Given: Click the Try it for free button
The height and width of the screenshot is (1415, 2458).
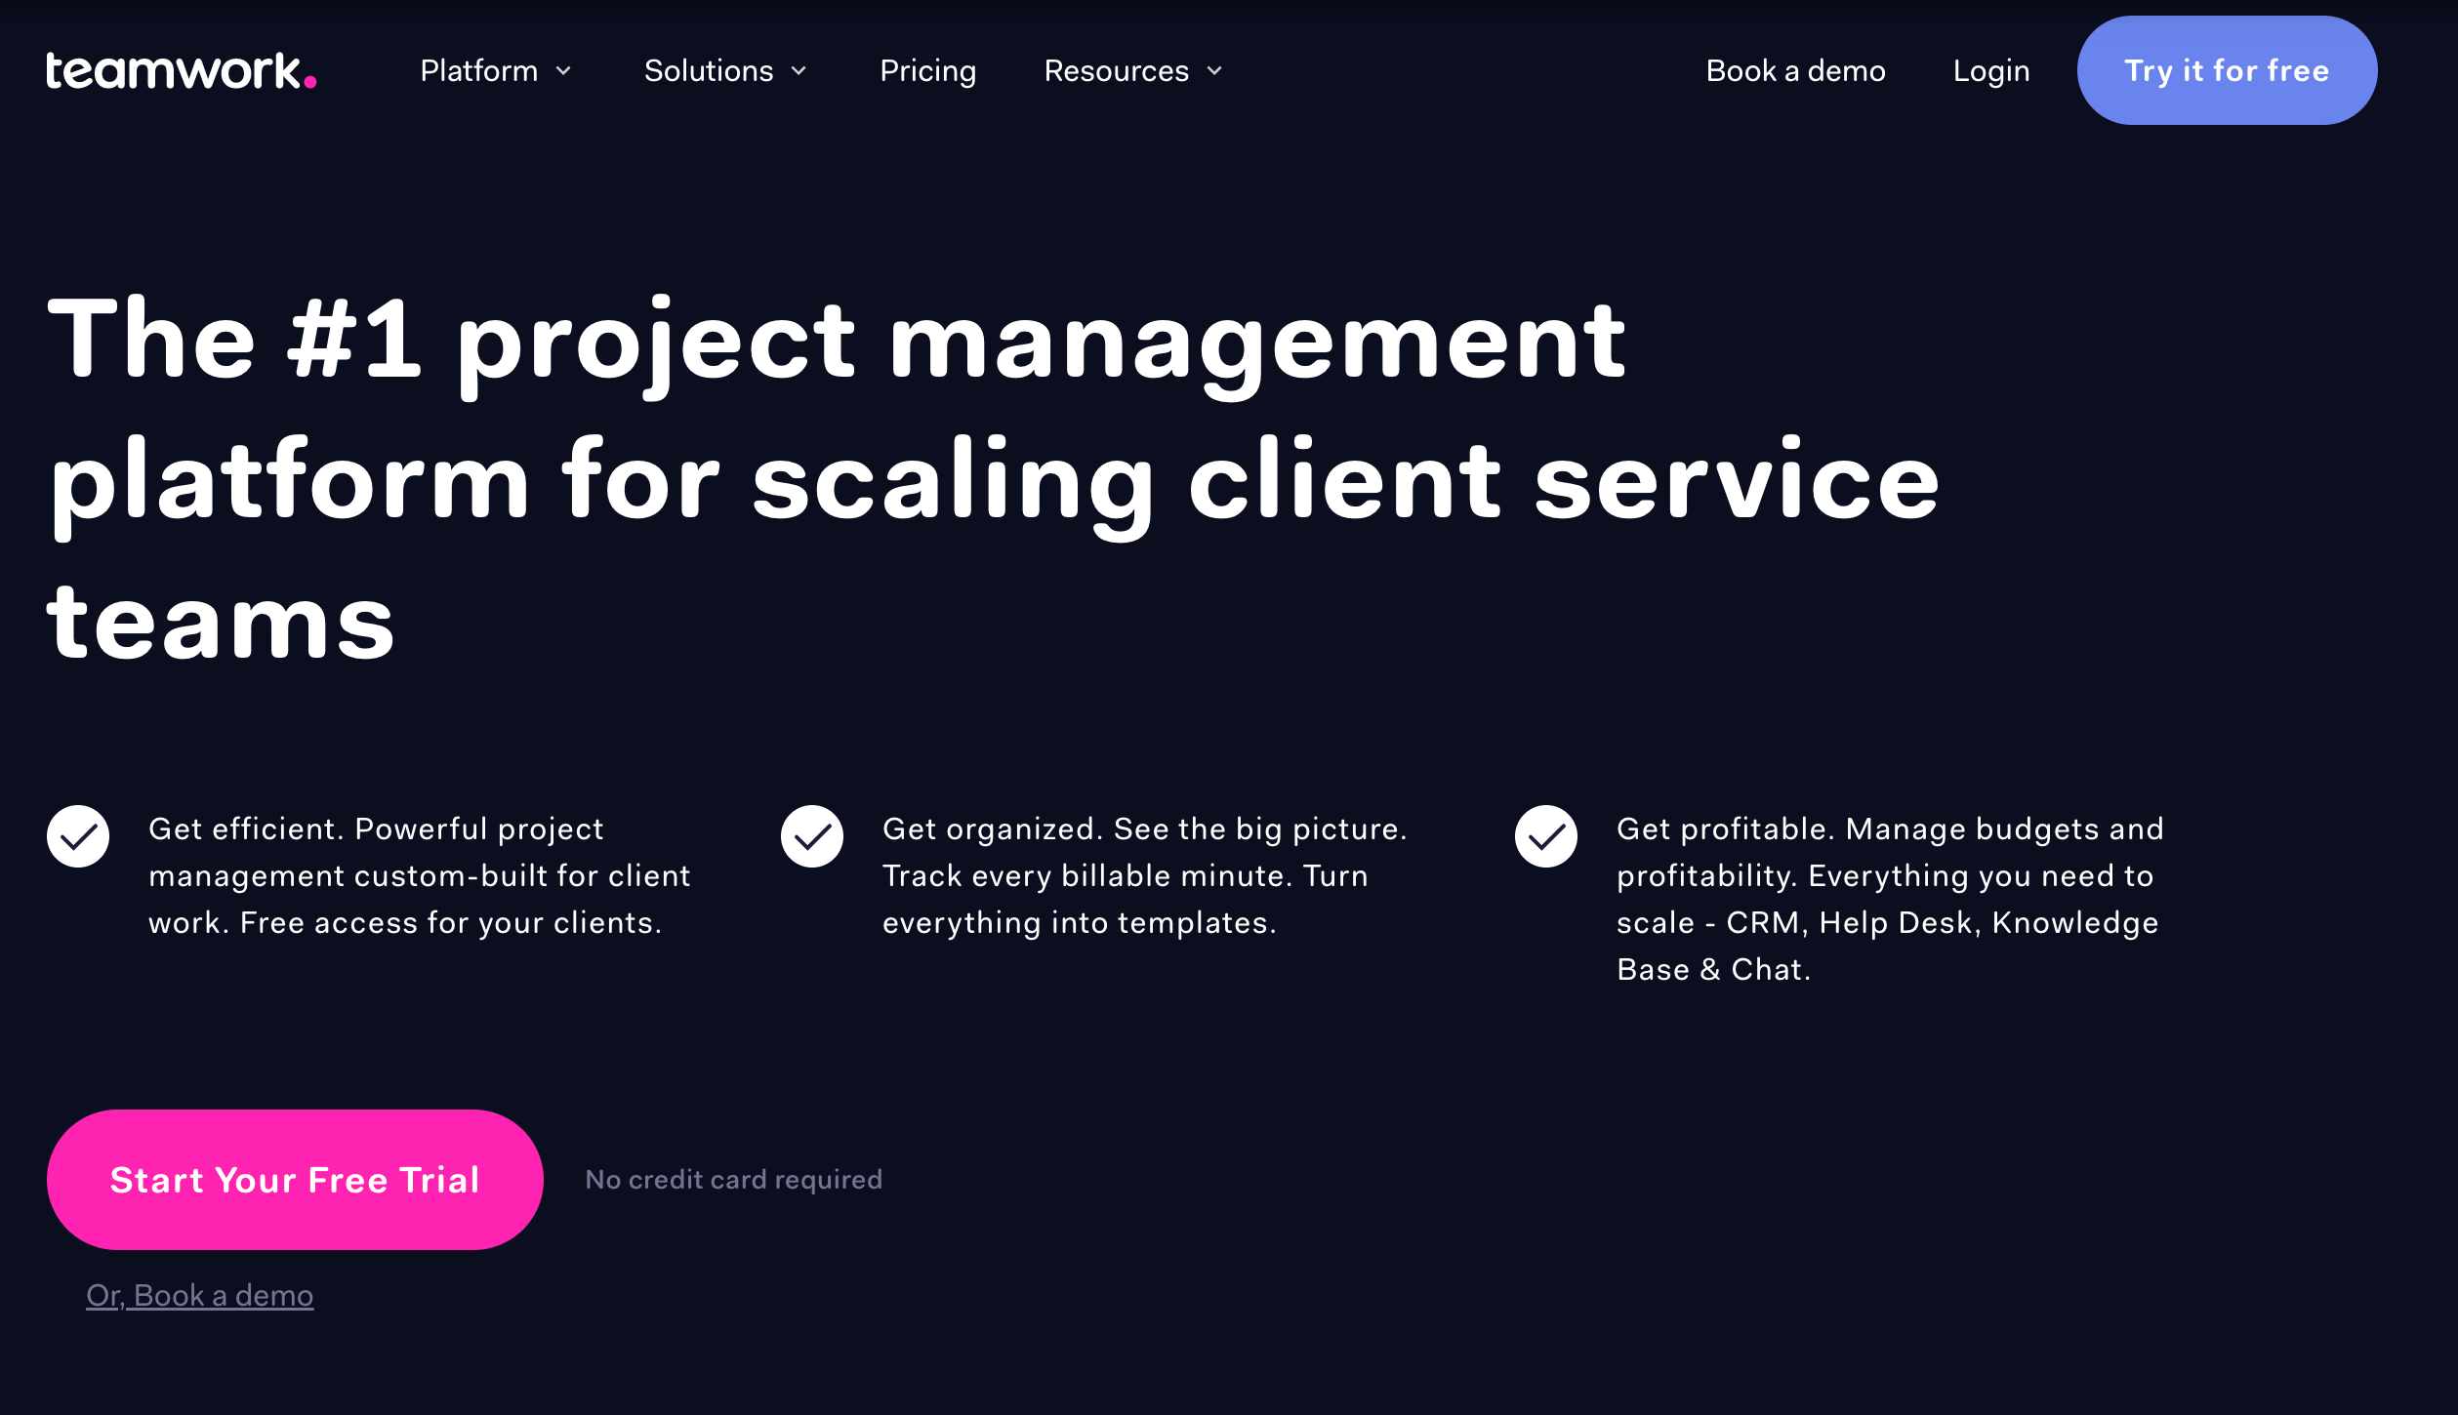Looking at the screenshot, I should pos(2227,69).
